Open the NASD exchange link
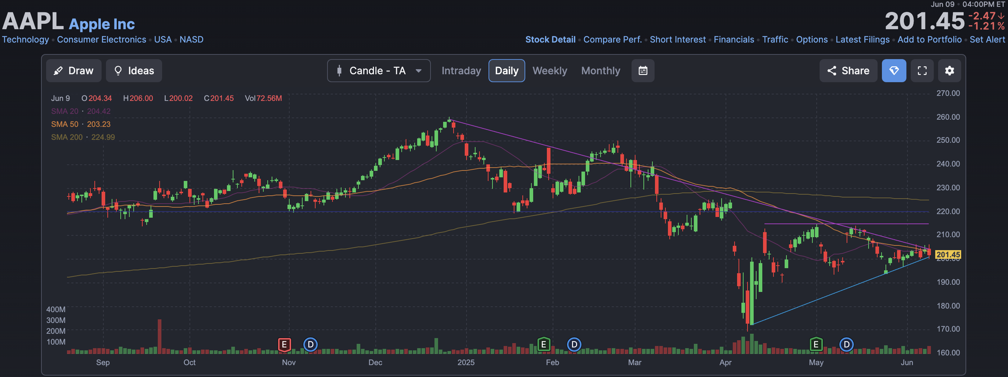Viewport: 1008px width, 377px height. pos(191,40)
